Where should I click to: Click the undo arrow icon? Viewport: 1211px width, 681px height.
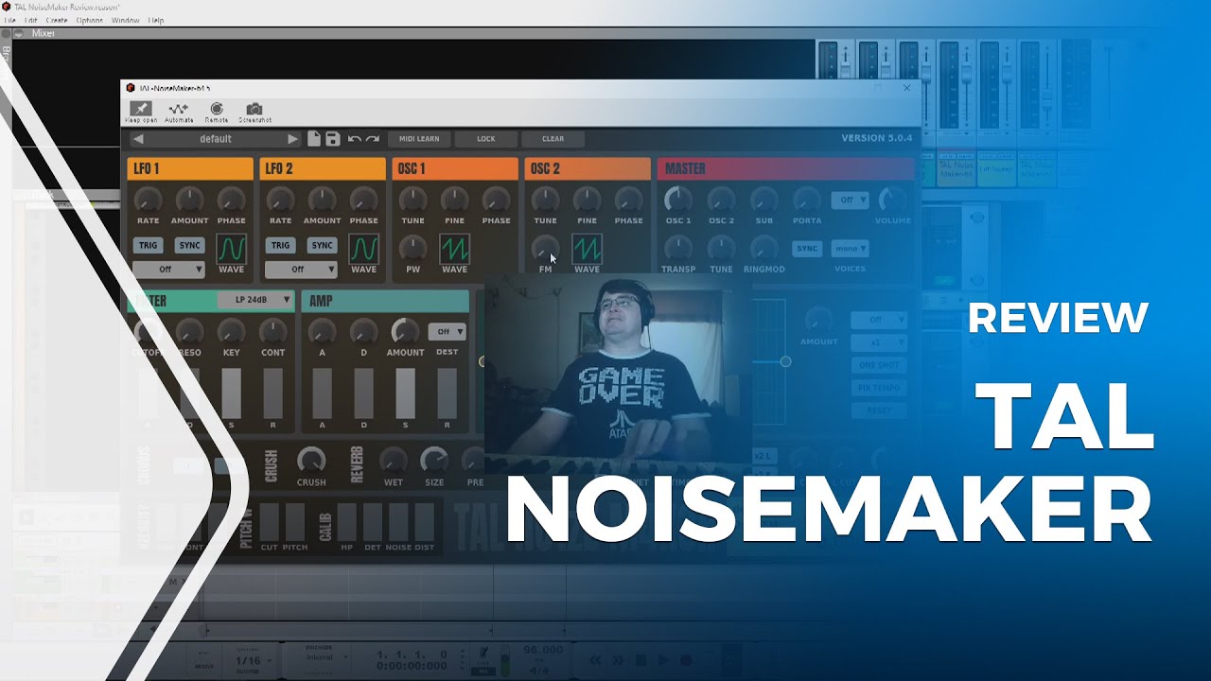[354, 139]
